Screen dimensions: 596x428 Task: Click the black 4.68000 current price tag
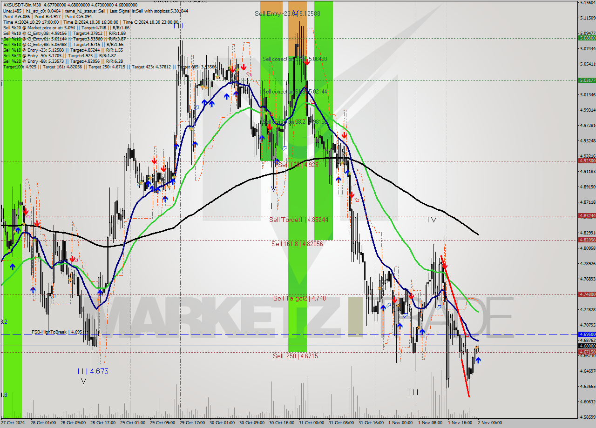coord(587,346)
